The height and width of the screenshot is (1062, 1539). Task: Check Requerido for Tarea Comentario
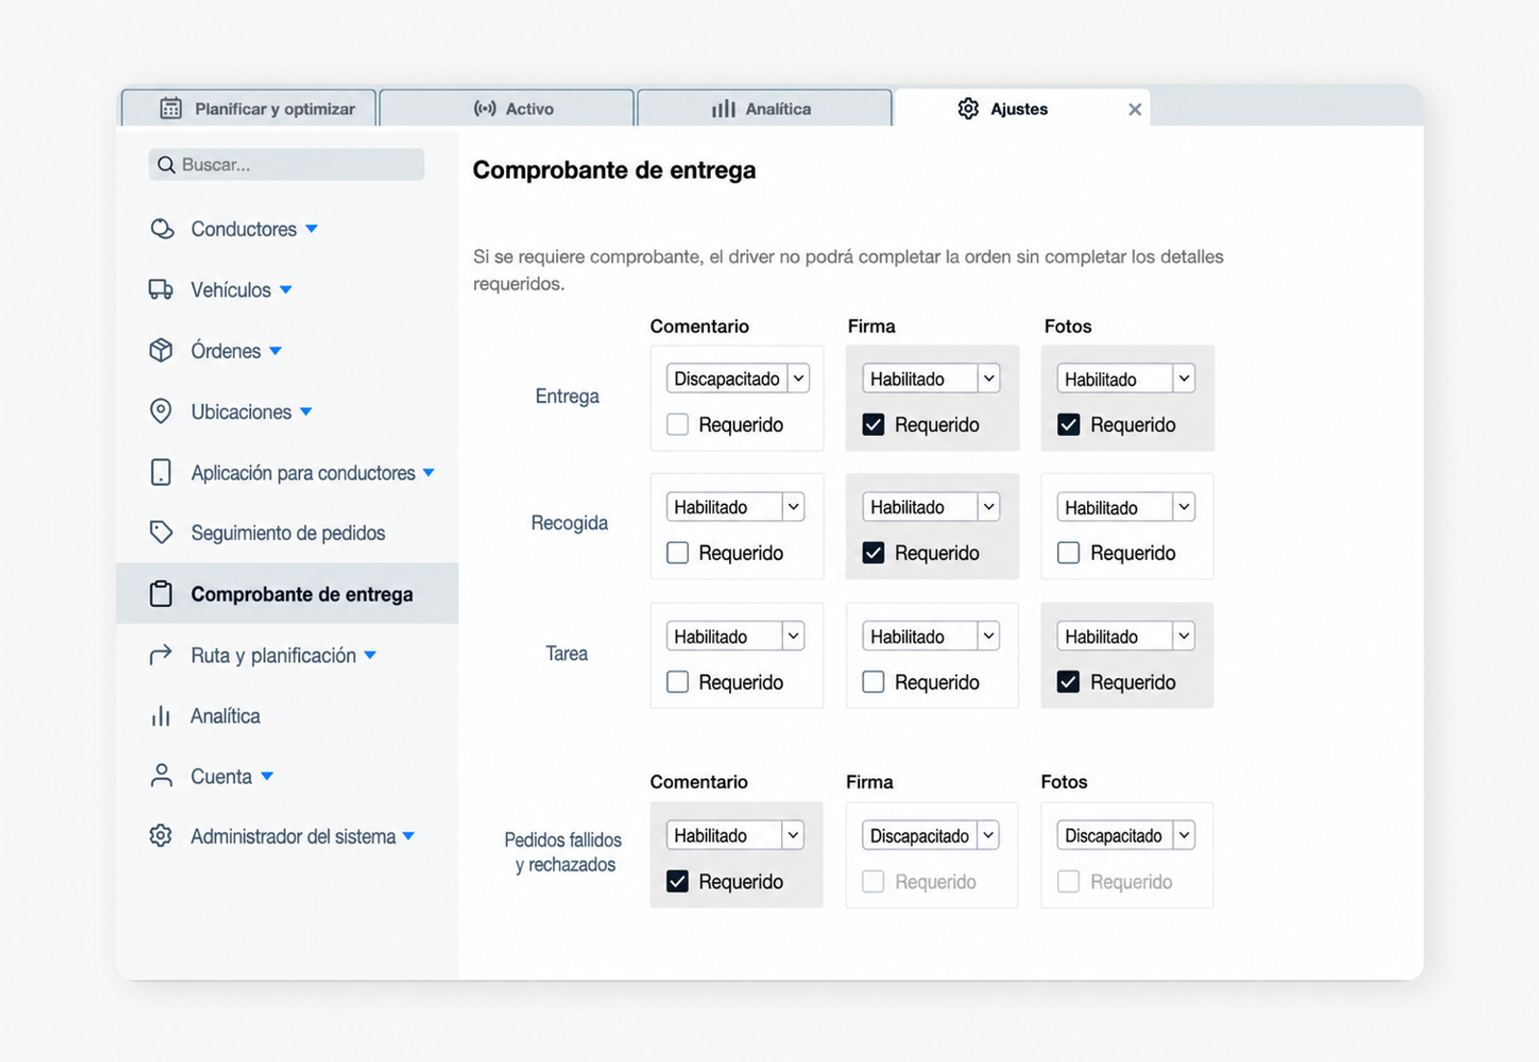[x=677, y=682]
